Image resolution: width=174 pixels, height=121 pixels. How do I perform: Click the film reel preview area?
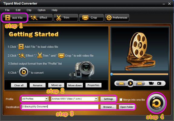(140, 49)
